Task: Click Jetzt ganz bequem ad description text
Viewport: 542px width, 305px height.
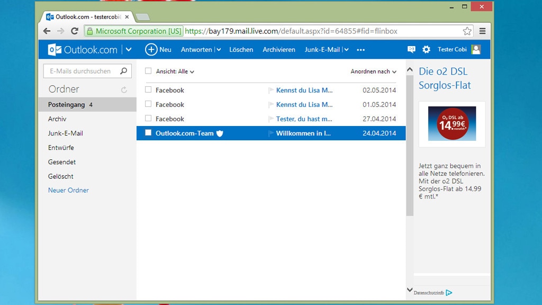Action: pos(451,181)
